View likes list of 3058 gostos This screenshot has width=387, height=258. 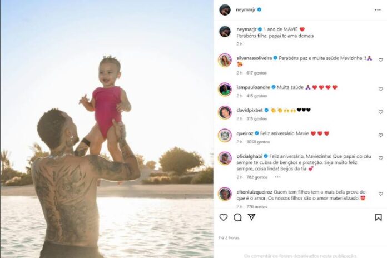pyautogui.click(x=258, y=142)
